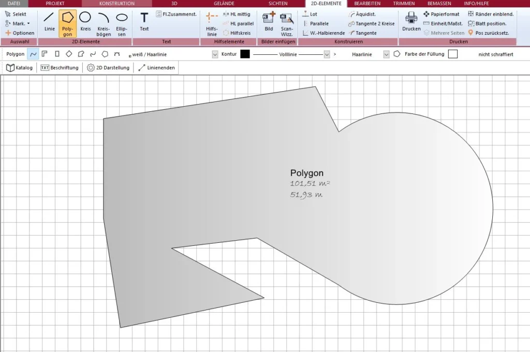The image size is (530, 352).
Task: Open the Scan-Wizz. image wizard
Action: [x=287, y=23]
